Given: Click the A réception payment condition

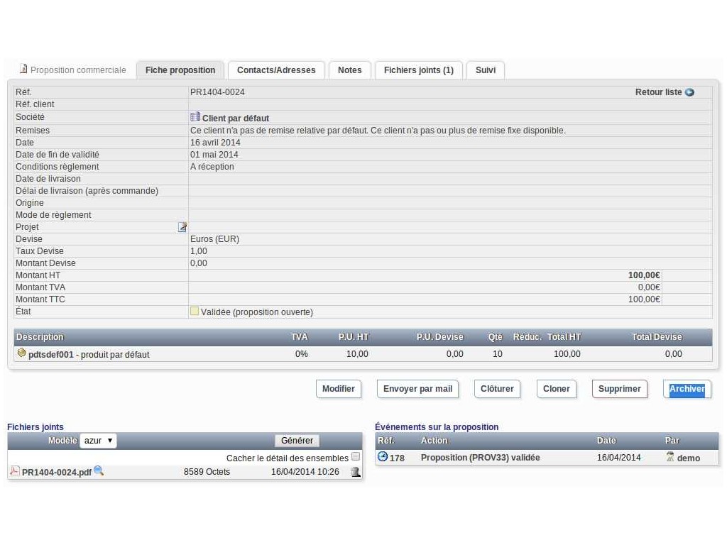Looking at the screenshot, I should pos(212,166).
